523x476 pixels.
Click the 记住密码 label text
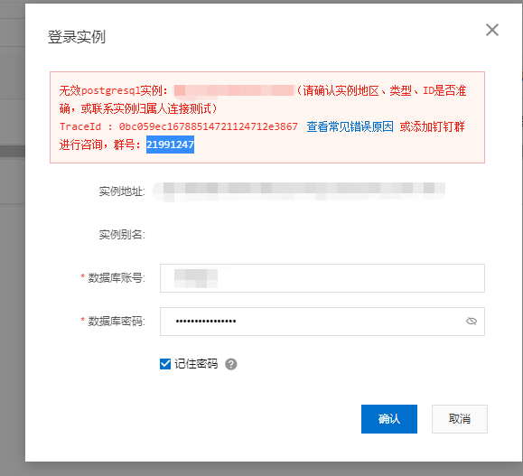pyautogui.click(x=196, y=364)
